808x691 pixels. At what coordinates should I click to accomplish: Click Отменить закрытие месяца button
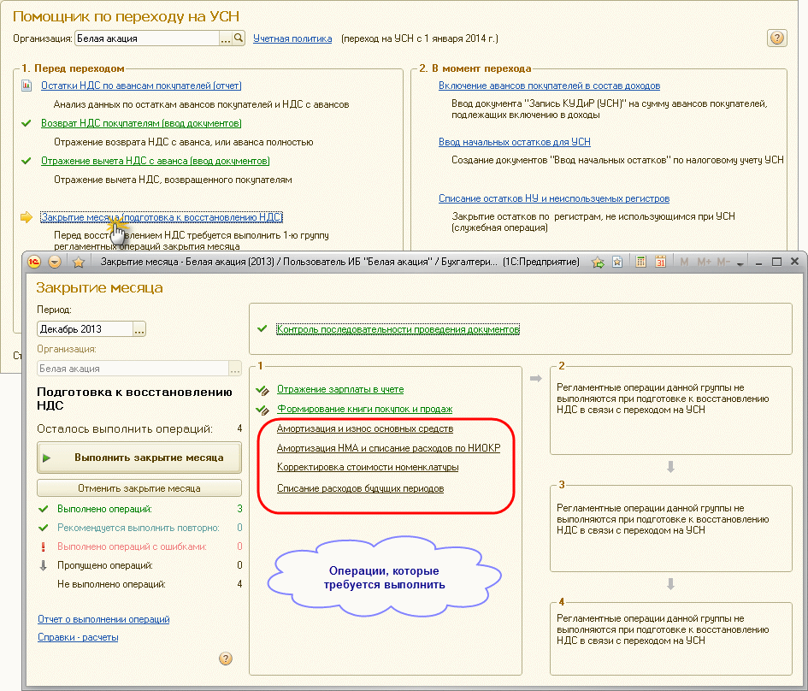click(139, 488)
